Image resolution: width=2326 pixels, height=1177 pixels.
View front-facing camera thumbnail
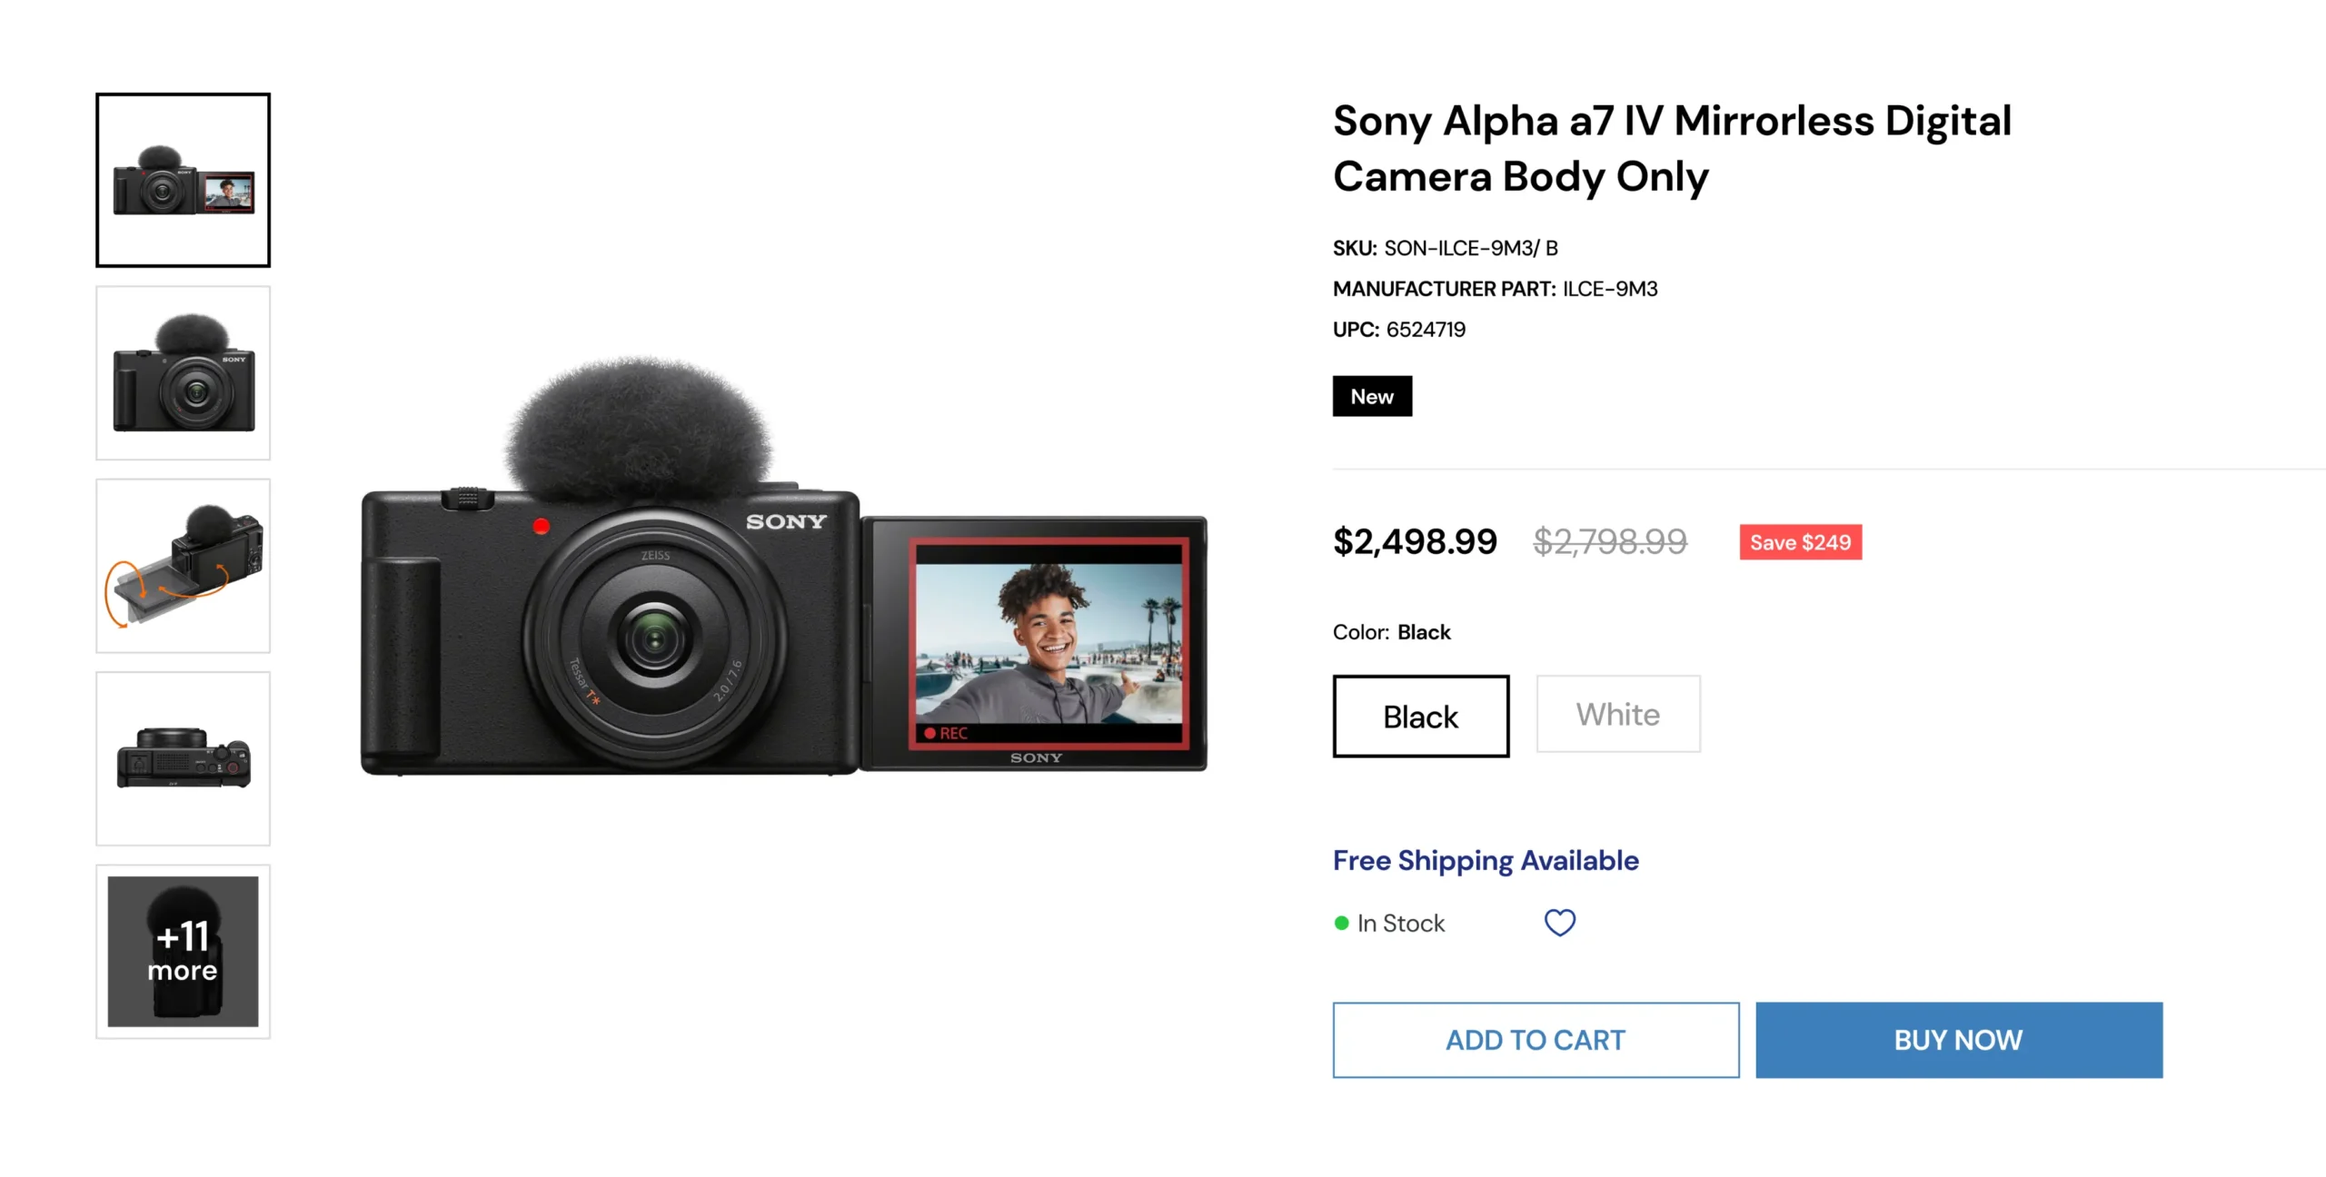[183, 373]
